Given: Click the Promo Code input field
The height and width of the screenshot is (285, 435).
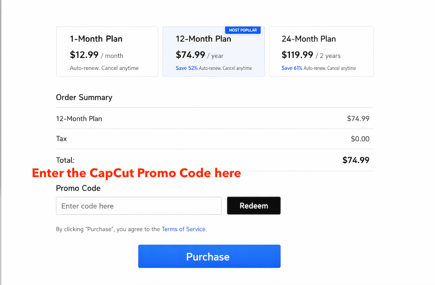Looking at the screenshot, I should pos(138,205).
